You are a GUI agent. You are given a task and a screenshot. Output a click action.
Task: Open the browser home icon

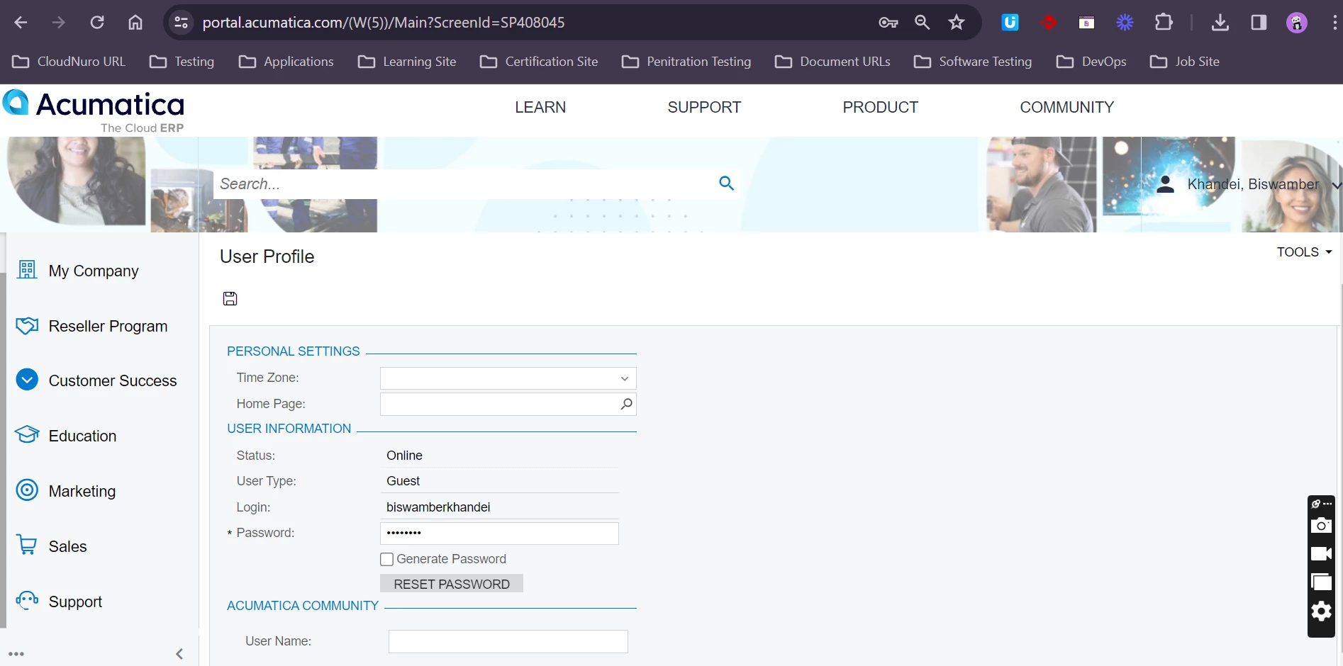pos(135,23)
